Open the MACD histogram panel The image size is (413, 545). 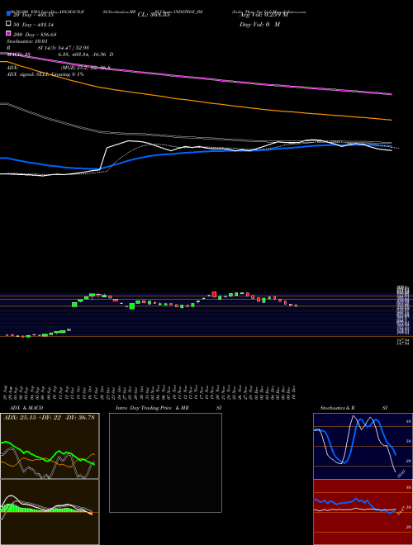pyautogui.click(x=50, y=512)
